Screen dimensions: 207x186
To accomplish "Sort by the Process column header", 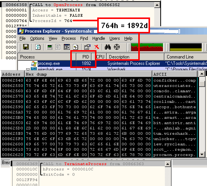I will point(47,57).
